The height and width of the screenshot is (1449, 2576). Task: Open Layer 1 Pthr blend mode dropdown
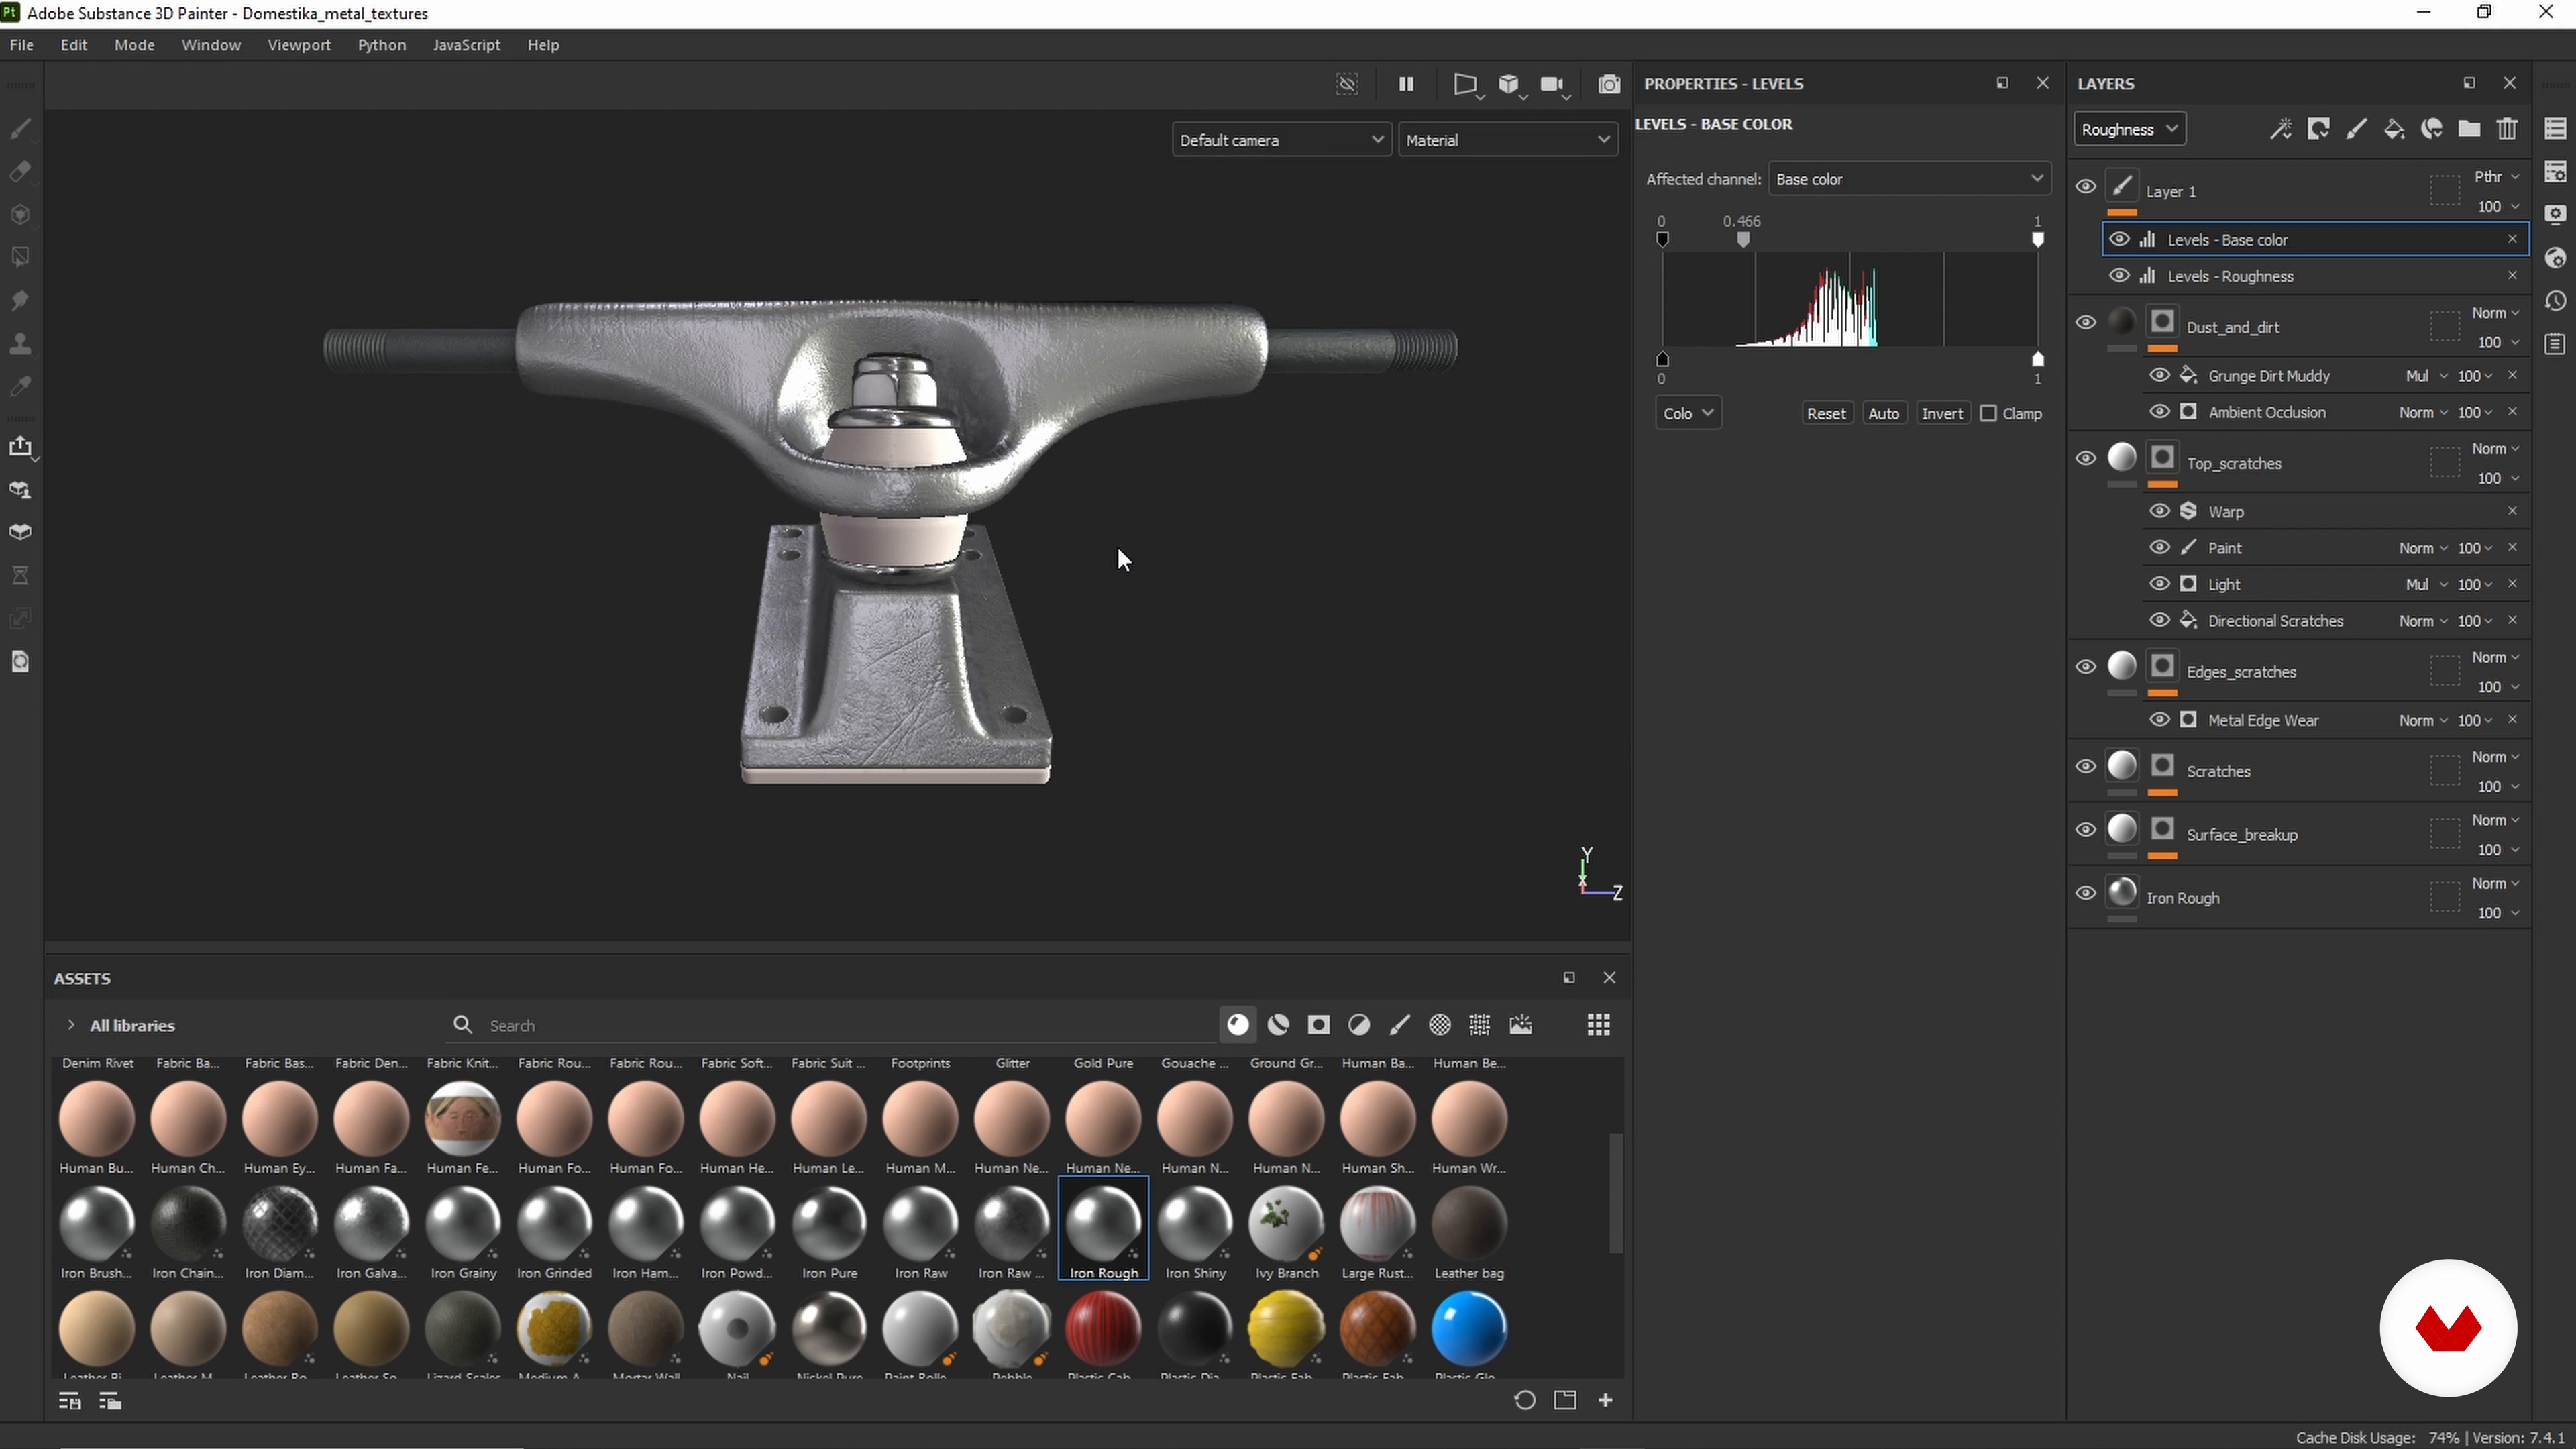click(2496, 176)
